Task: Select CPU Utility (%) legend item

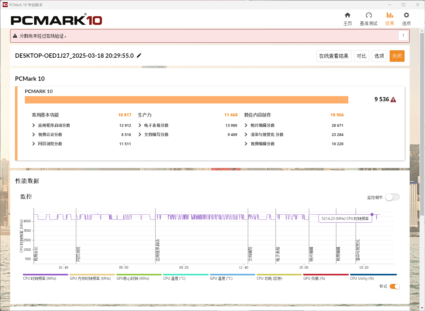Action: click(373, 277)
